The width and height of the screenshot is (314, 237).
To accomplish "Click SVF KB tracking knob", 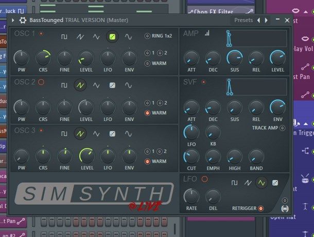I will (x=213, y=132).
